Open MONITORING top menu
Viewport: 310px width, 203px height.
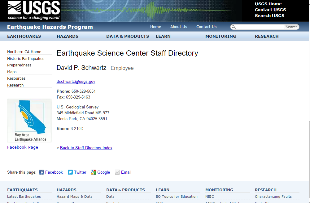220,36
